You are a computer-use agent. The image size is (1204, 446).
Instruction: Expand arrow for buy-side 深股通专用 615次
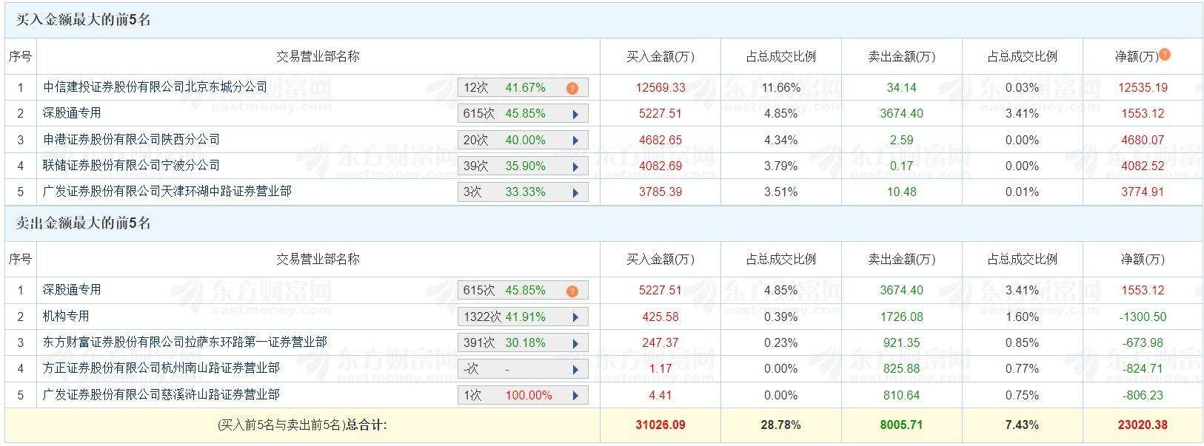[x=575, y=114]
